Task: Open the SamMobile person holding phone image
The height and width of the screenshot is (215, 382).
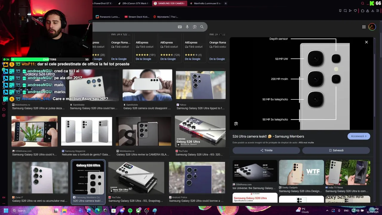Action: [147, 85]
